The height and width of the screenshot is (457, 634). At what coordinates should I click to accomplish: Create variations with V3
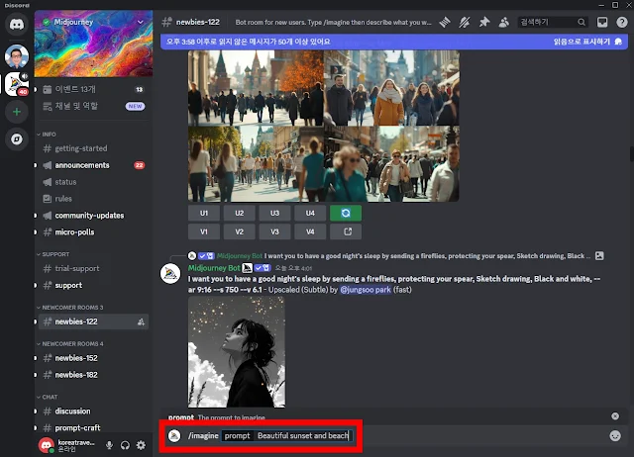tap(275, 231)
